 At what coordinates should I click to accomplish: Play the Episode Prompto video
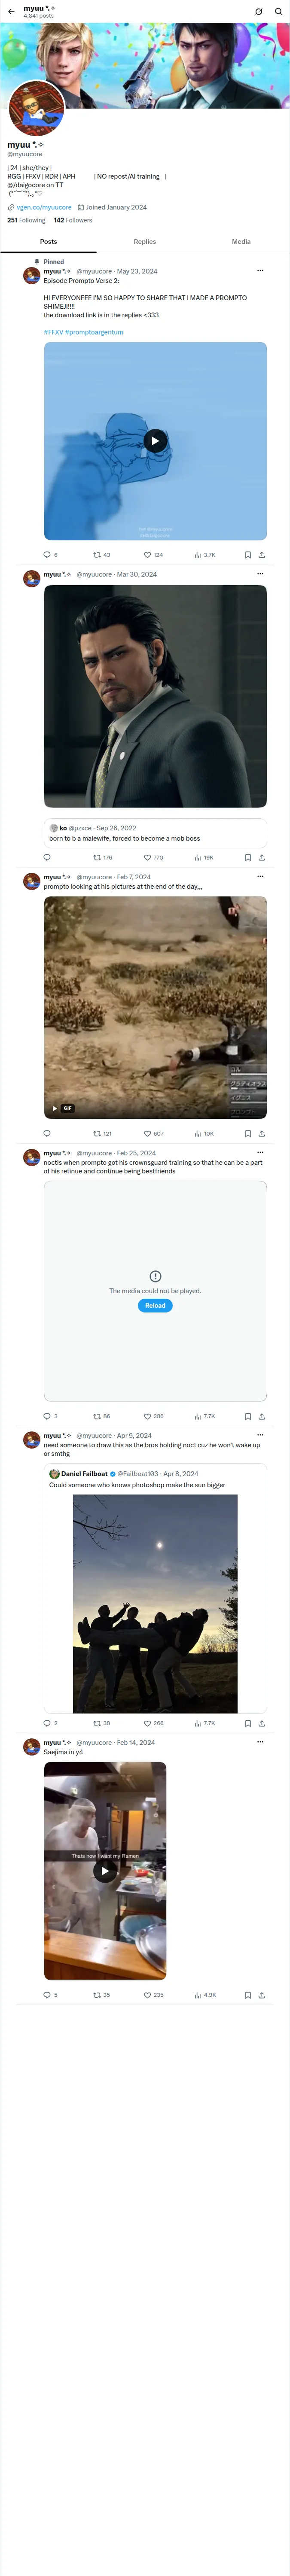coord(155,441)
